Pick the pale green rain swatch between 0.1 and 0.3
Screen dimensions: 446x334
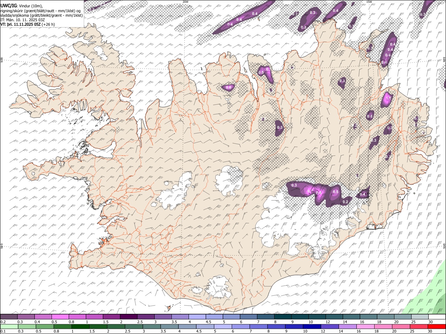tap(9, 326)
